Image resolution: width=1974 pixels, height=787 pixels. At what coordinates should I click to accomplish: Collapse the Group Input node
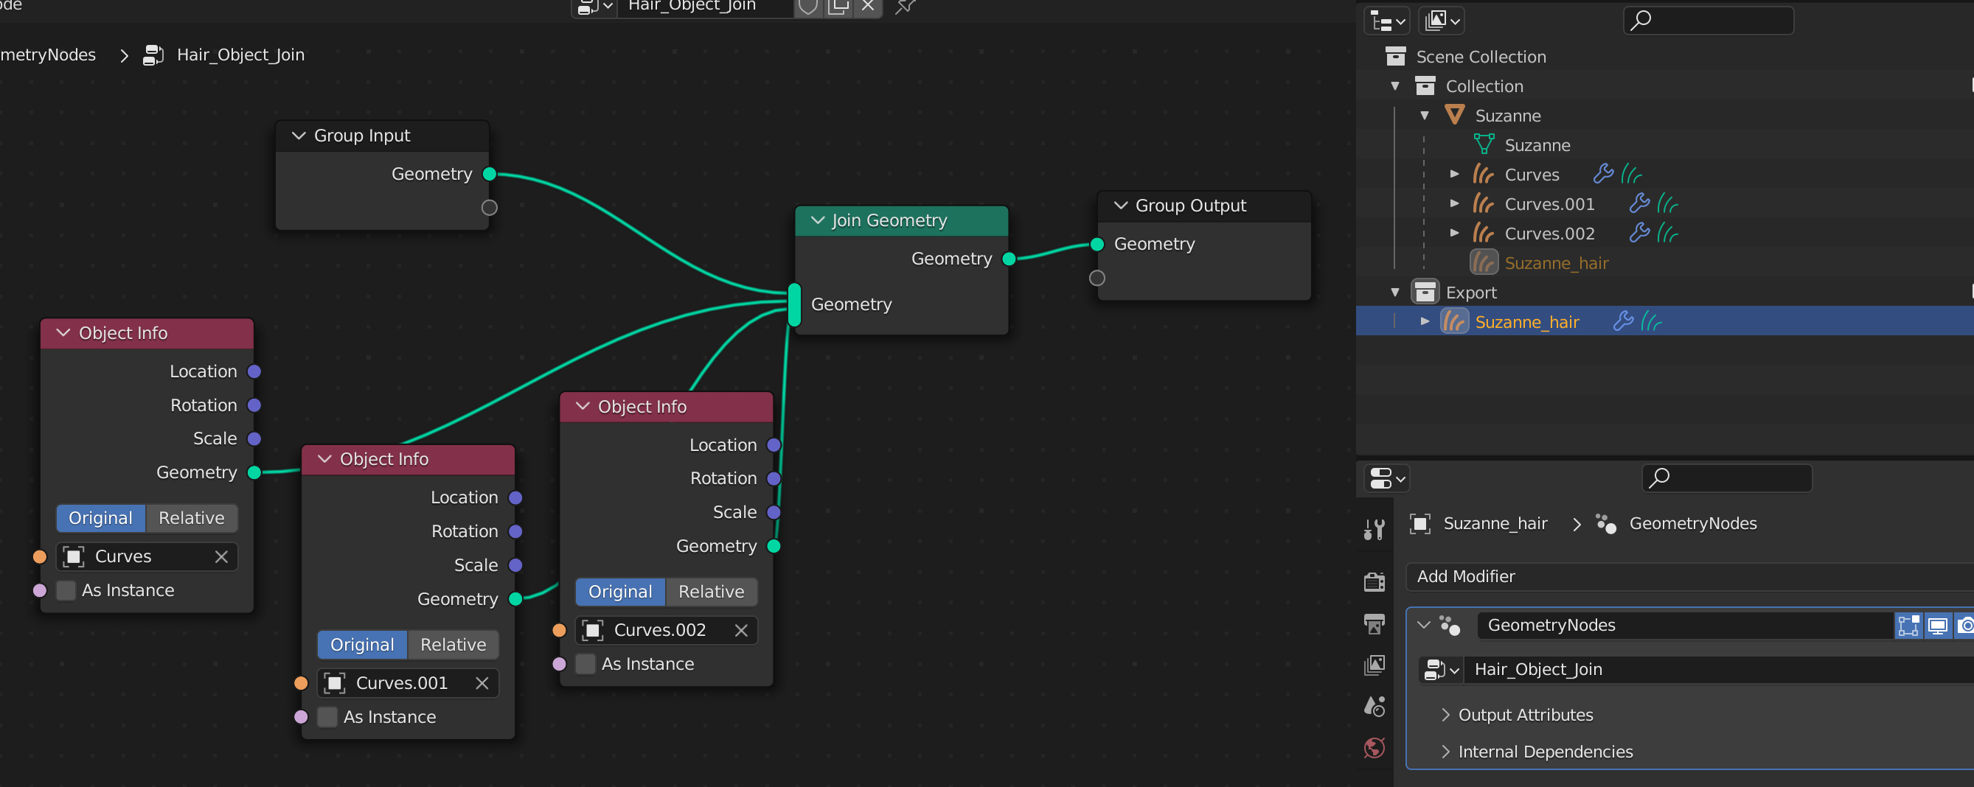tap(299, 136)
